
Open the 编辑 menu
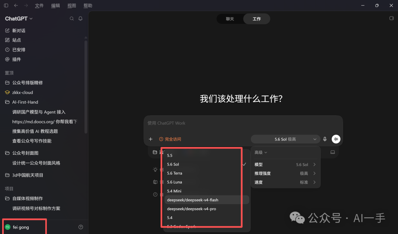pos(55,6)
